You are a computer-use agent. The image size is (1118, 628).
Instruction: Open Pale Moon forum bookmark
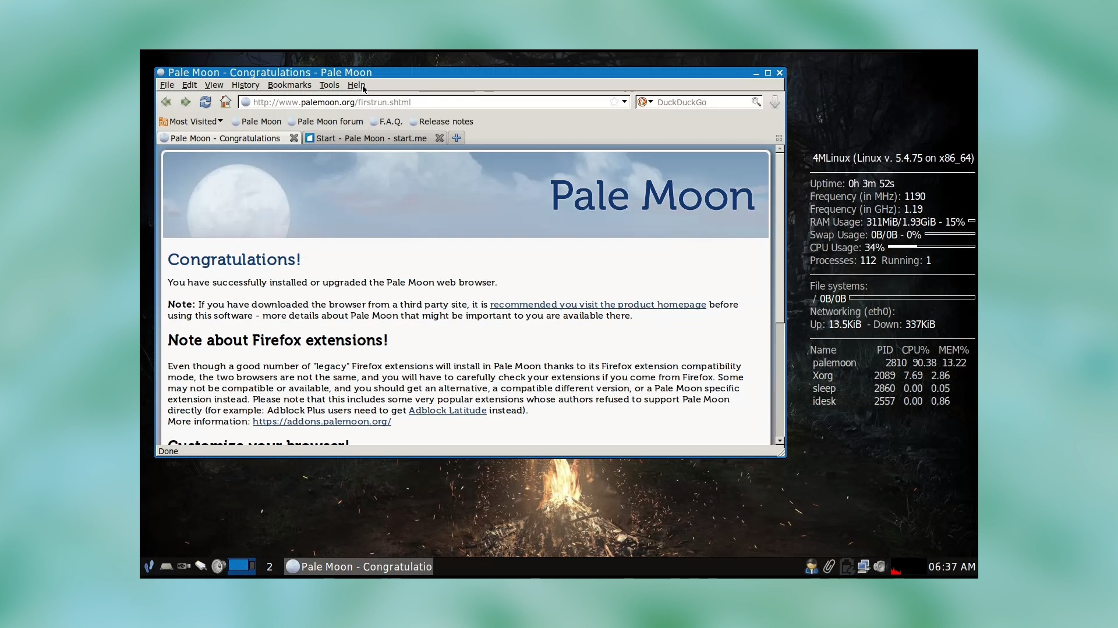(325, 122)
